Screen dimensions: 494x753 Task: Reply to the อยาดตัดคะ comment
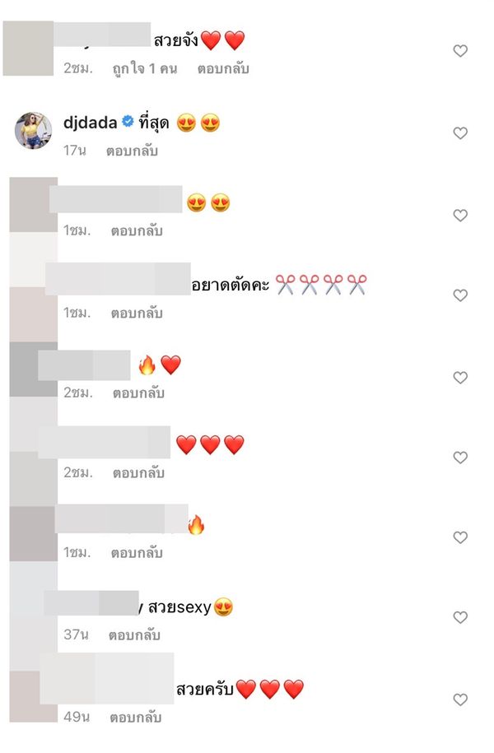pos(137,313)
